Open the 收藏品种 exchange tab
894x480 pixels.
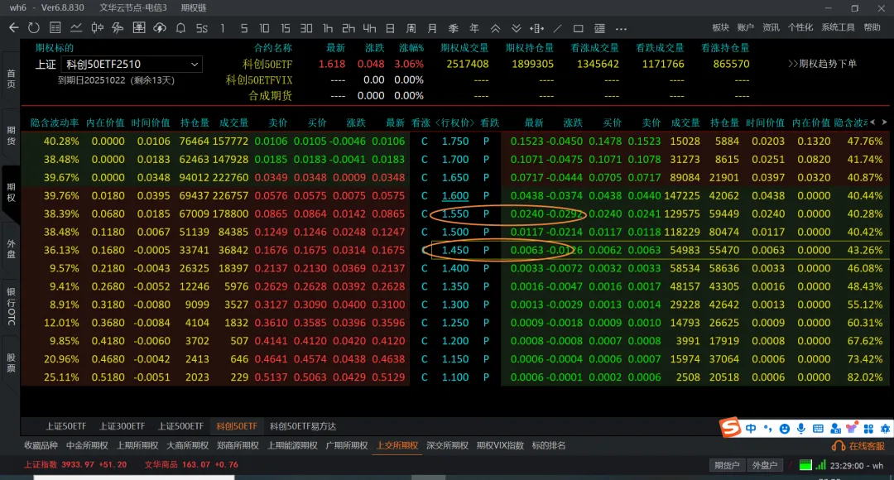[x=41, y=446]
